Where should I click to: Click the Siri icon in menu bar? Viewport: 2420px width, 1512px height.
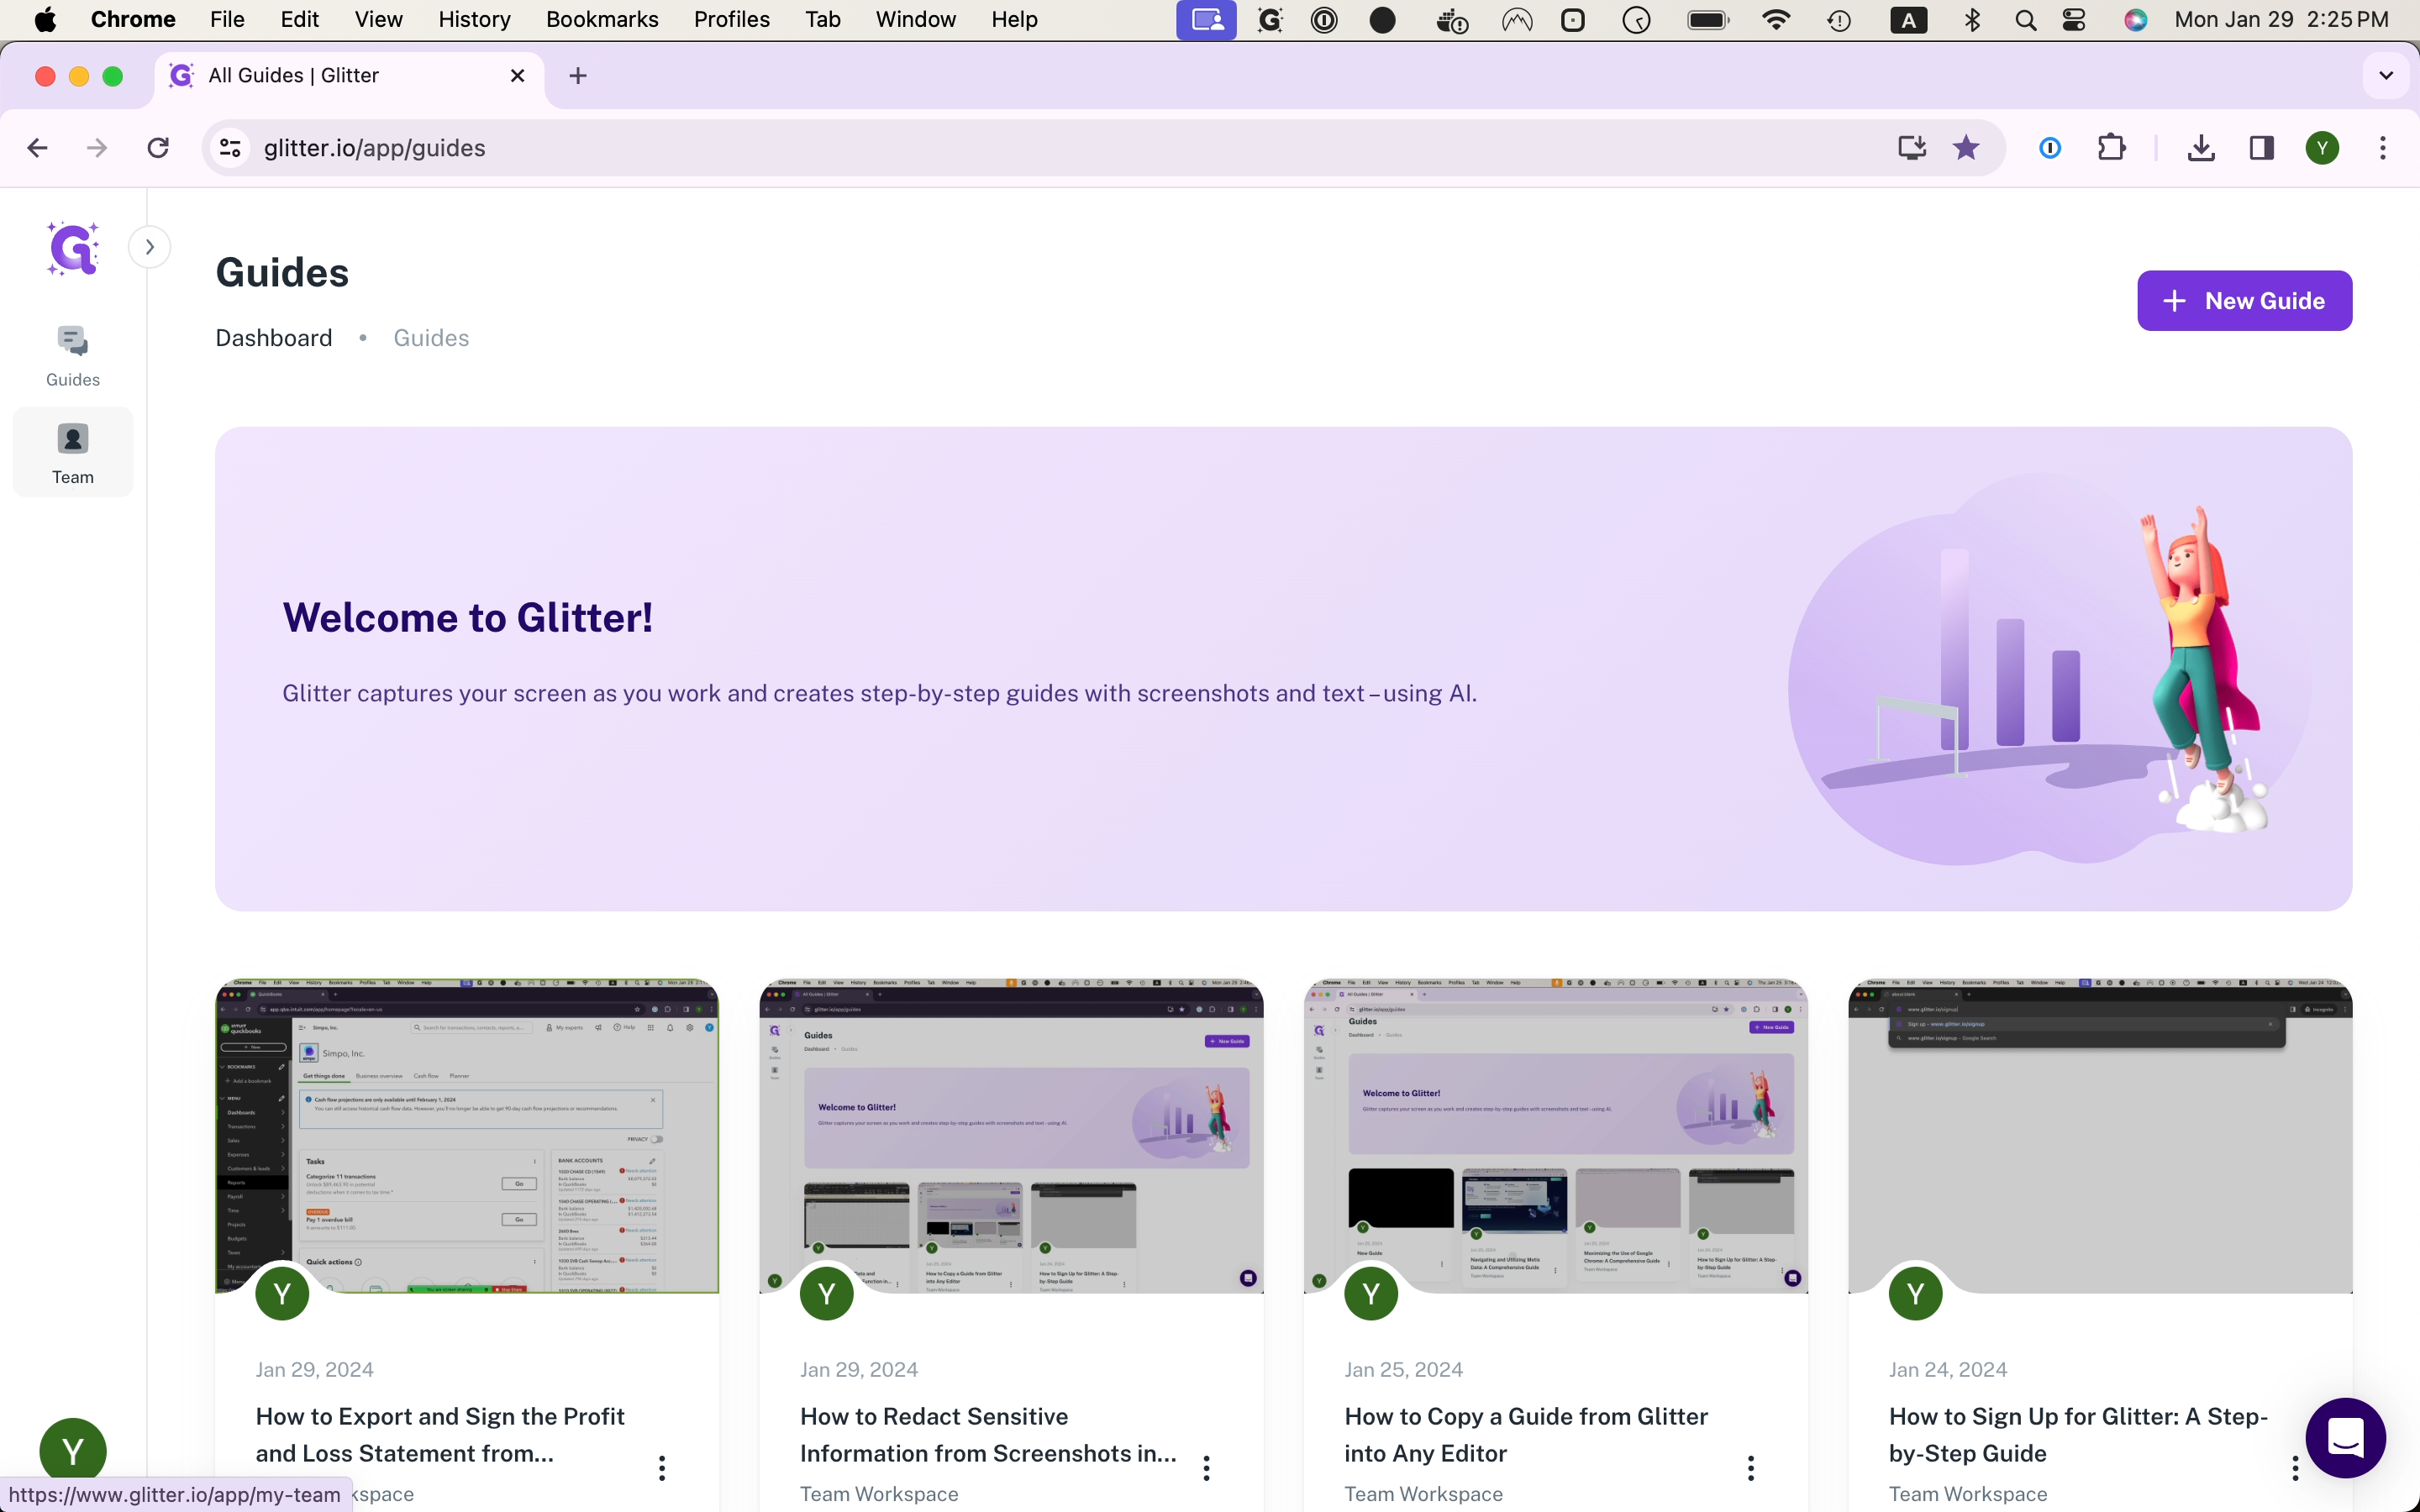tap(2135, 20)
